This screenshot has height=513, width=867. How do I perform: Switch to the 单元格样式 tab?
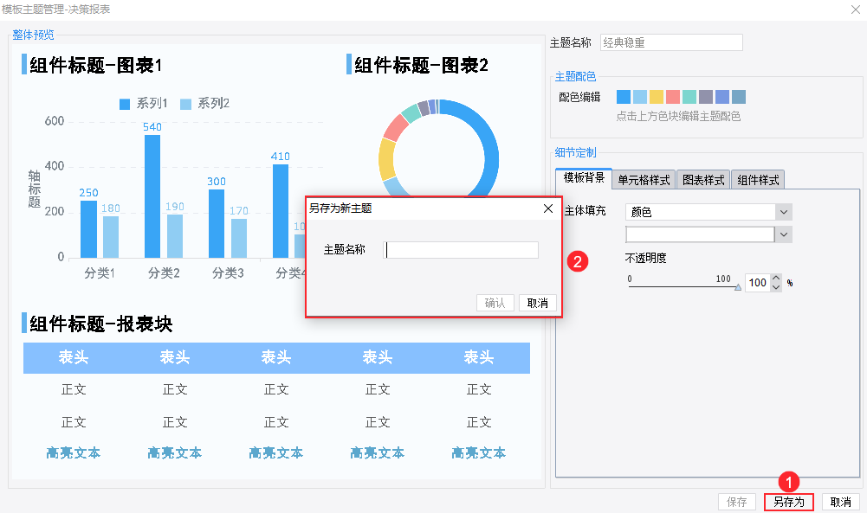tap(644, 179)
